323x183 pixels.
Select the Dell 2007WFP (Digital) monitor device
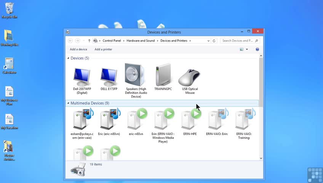point(82,81)
